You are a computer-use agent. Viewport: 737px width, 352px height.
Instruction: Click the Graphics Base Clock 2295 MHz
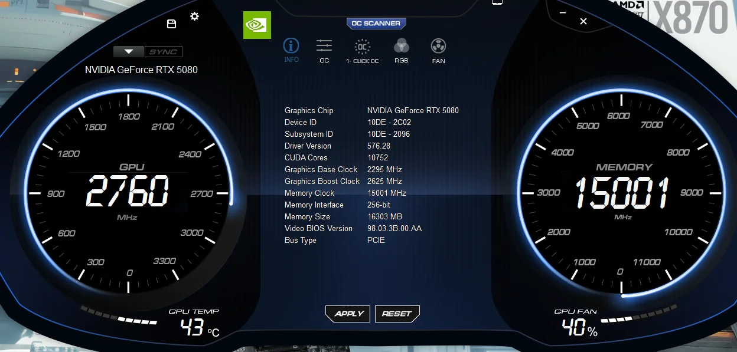[384, 169]
